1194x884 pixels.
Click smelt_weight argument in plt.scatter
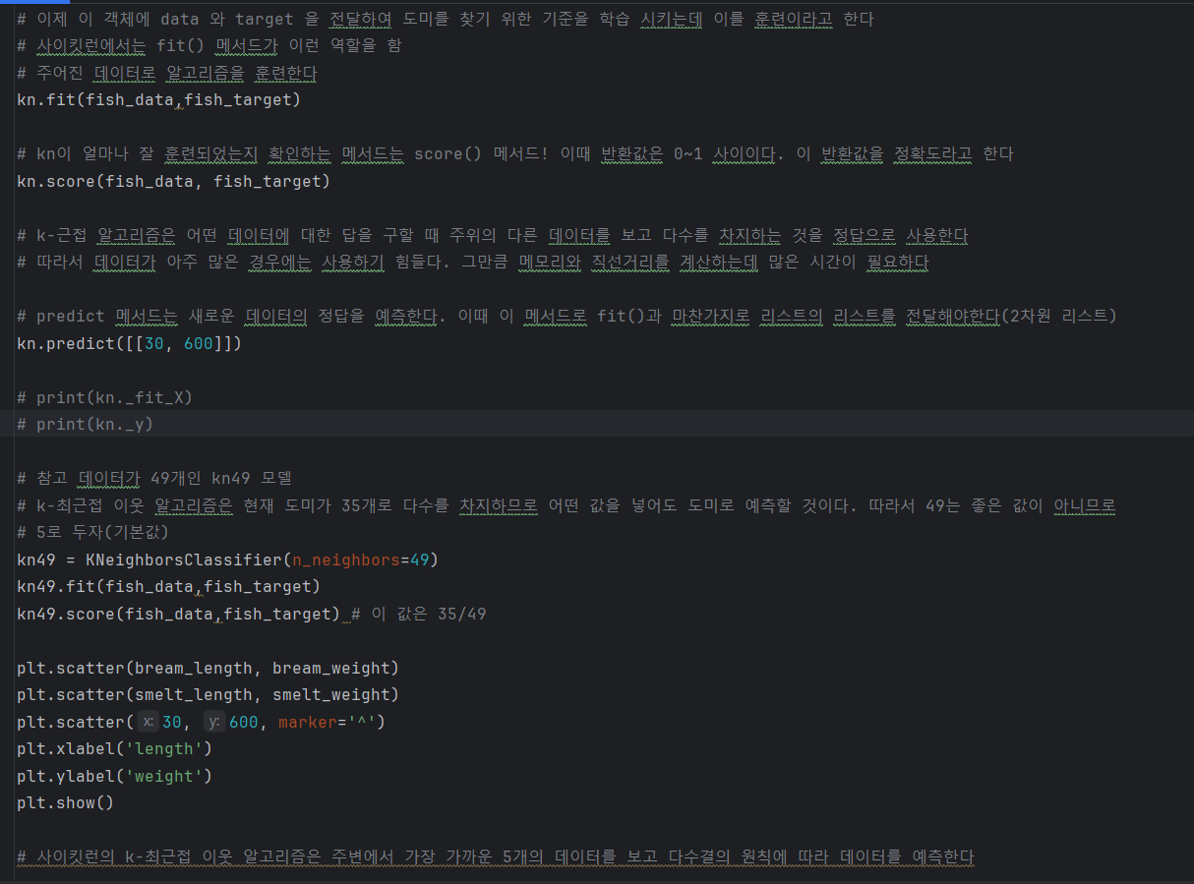point(330,694)
